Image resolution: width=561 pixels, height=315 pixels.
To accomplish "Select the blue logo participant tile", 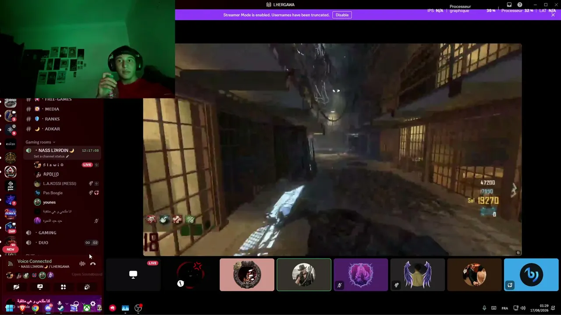I will (531, 275).
